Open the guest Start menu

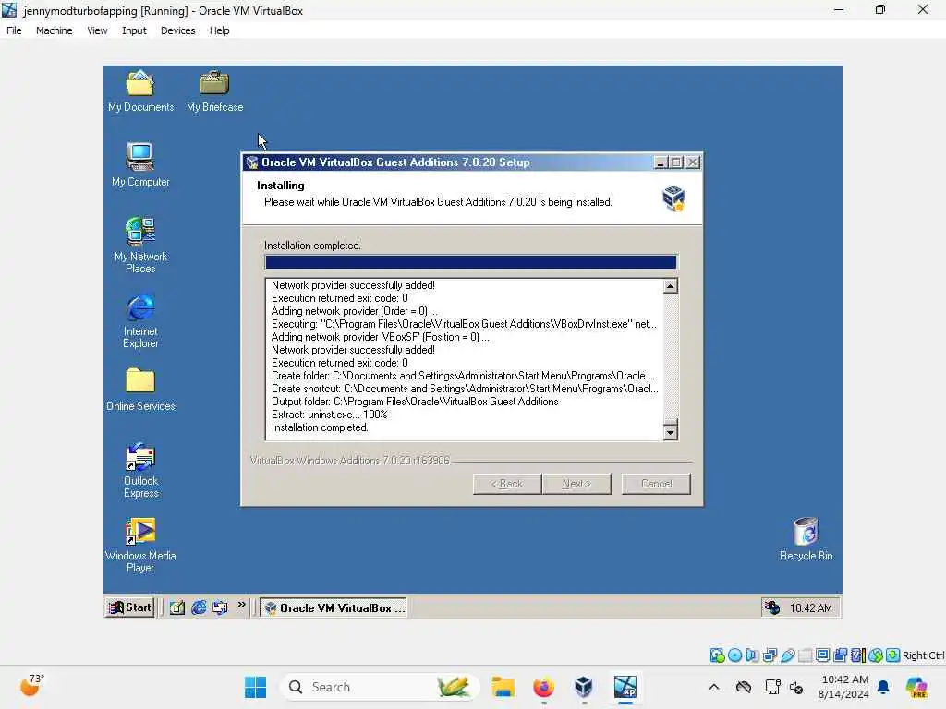coord(129,607)
